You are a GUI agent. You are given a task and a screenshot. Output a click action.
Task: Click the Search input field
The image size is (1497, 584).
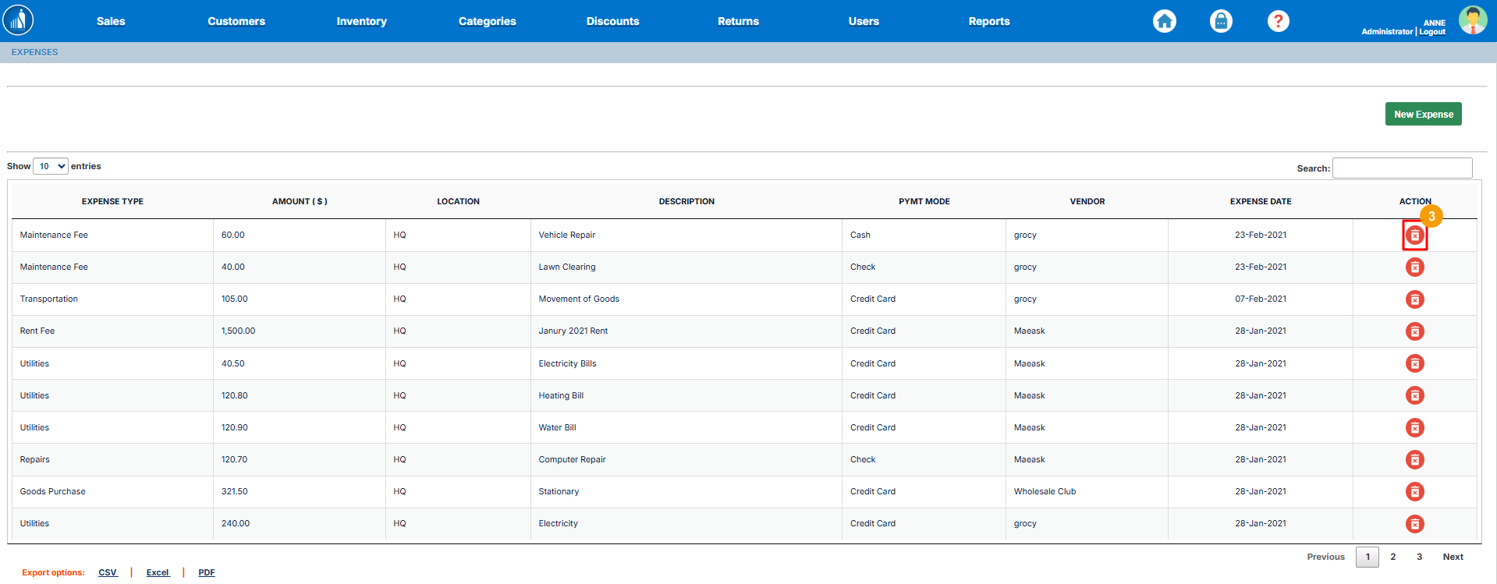(x=1402, y=168)
